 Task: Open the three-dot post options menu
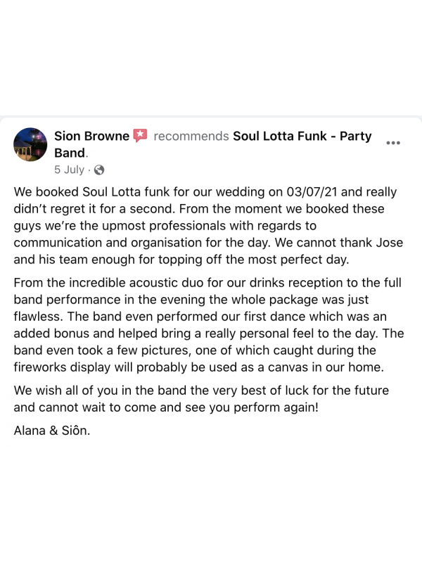click(x=393, y=143)
